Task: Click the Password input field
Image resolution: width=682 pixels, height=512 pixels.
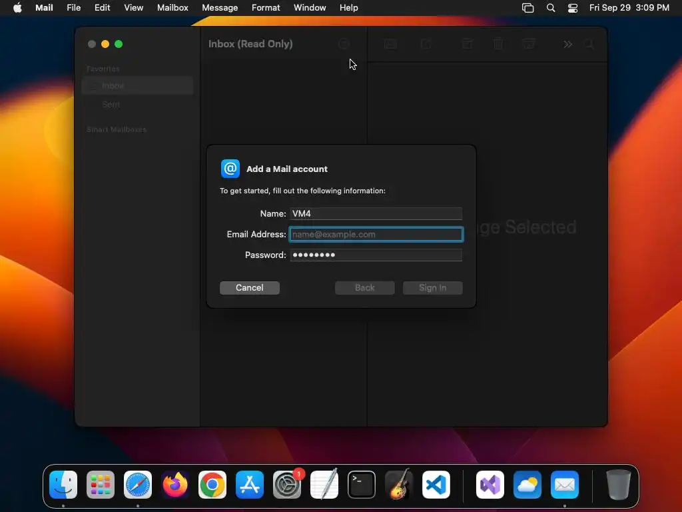Action: click(376, 255)
